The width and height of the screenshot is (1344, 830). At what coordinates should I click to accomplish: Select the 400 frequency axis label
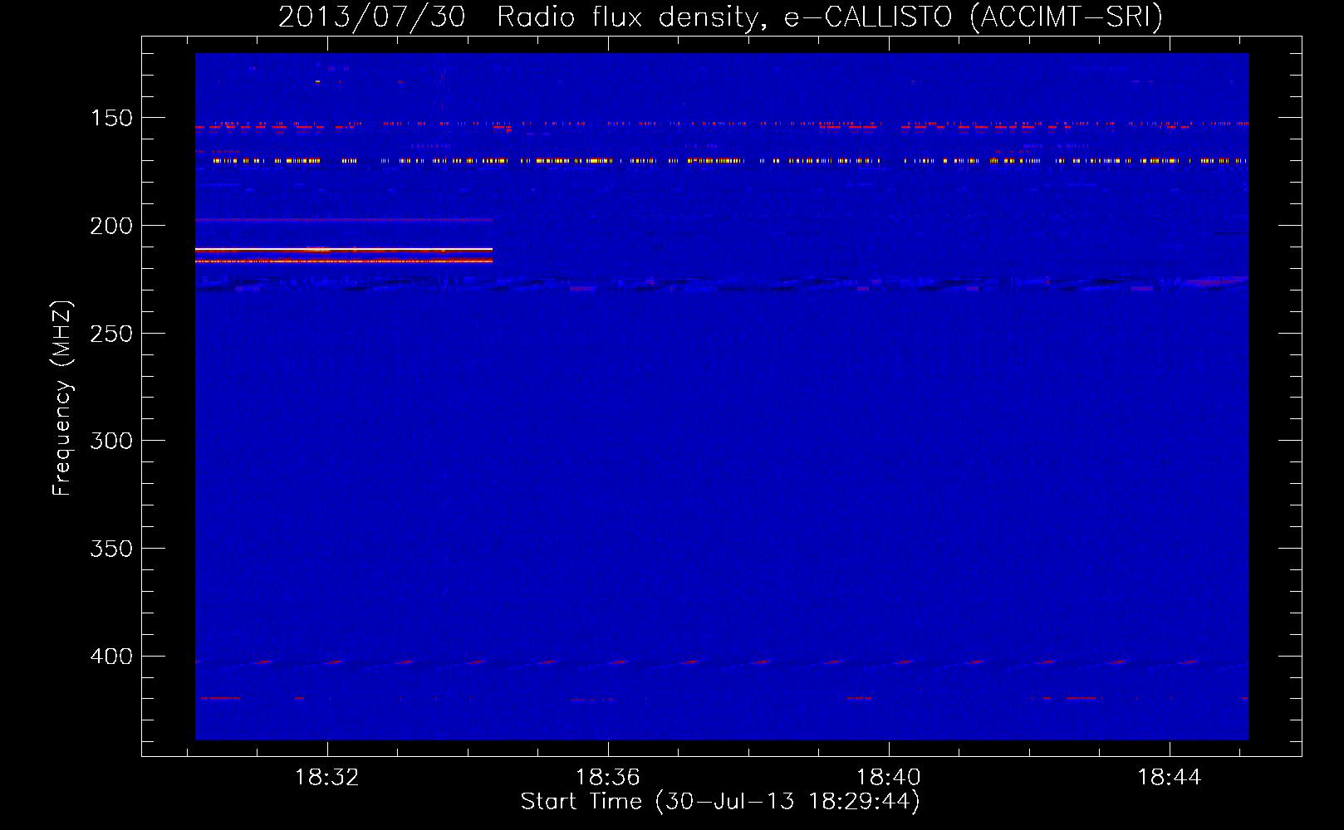111,657
